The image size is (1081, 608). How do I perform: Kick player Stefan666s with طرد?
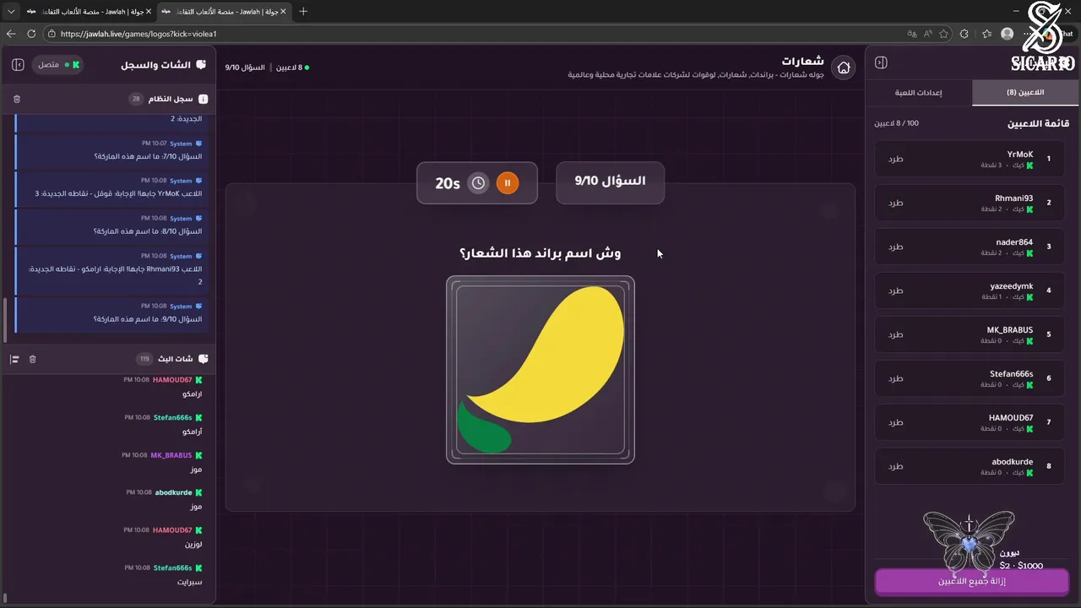[x=895, y=378]
